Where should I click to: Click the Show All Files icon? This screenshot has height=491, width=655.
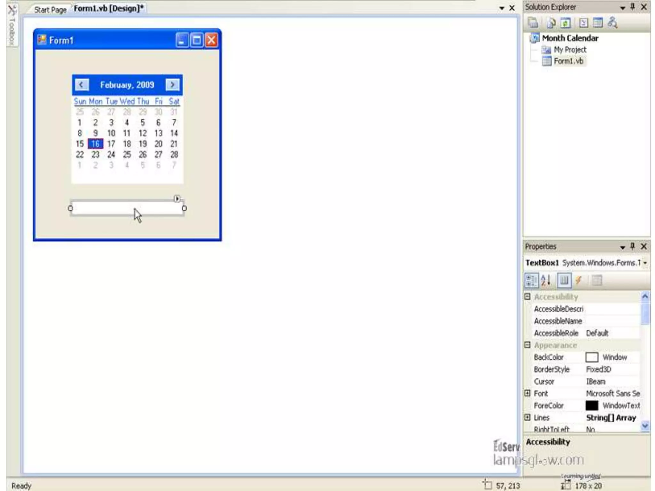pos(551,23)
